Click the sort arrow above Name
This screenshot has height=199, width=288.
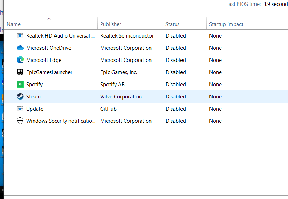click(49, 19)
